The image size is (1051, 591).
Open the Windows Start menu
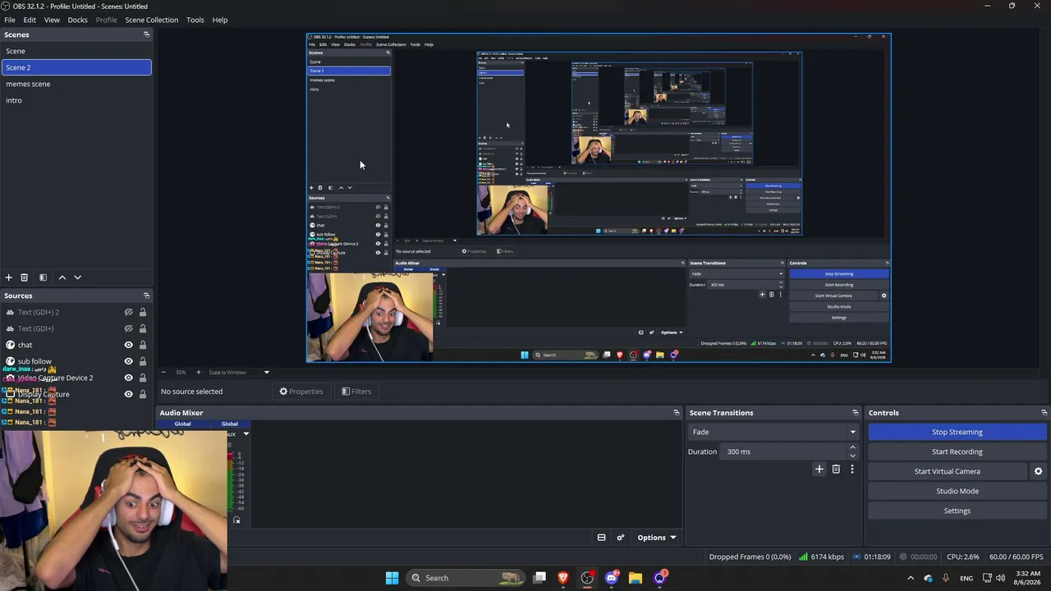click(x=392, y=578)
